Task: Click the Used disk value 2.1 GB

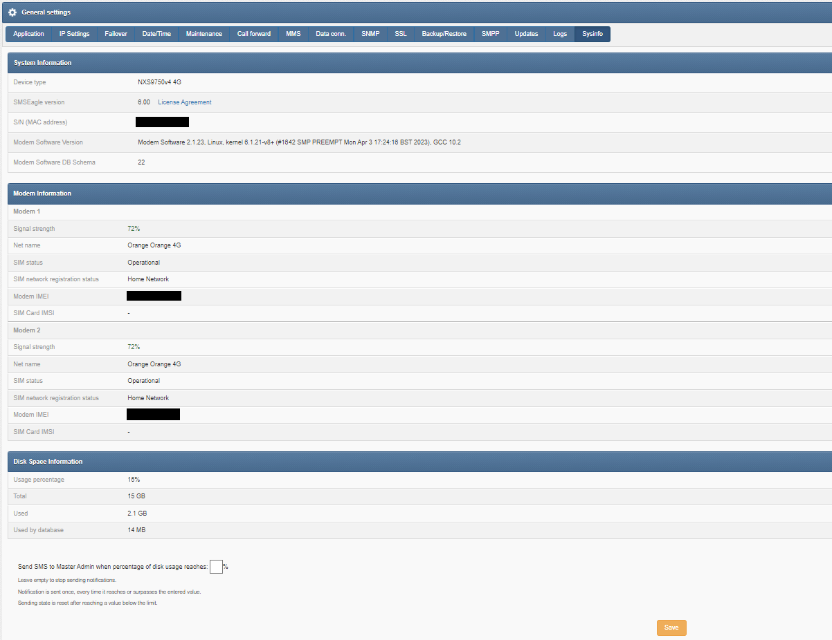Action: [137, 514]
